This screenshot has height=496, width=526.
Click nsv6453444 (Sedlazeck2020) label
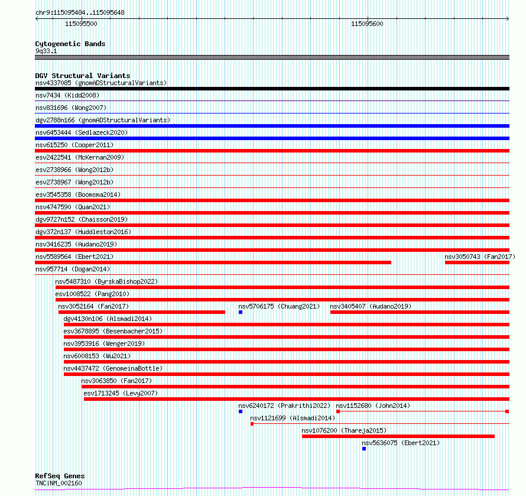(x=82, y=132)
